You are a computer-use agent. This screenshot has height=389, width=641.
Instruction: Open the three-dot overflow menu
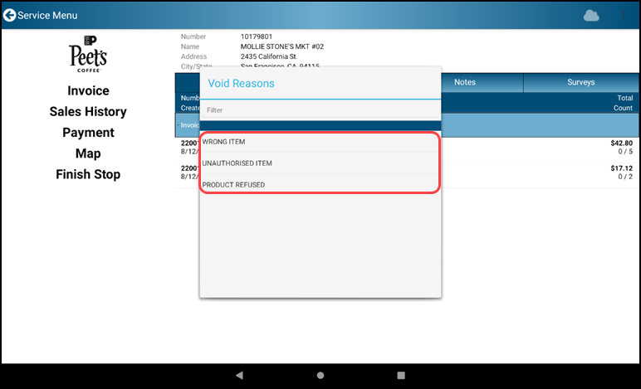pos(623,16)
